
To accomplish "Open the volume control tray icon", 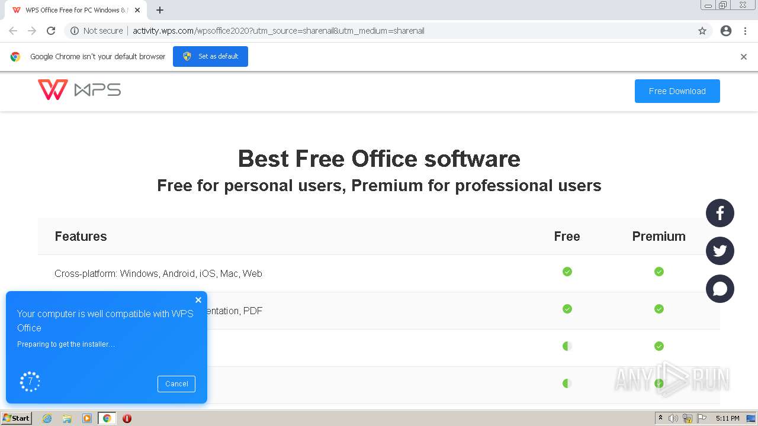I will (x=673, y=418).
